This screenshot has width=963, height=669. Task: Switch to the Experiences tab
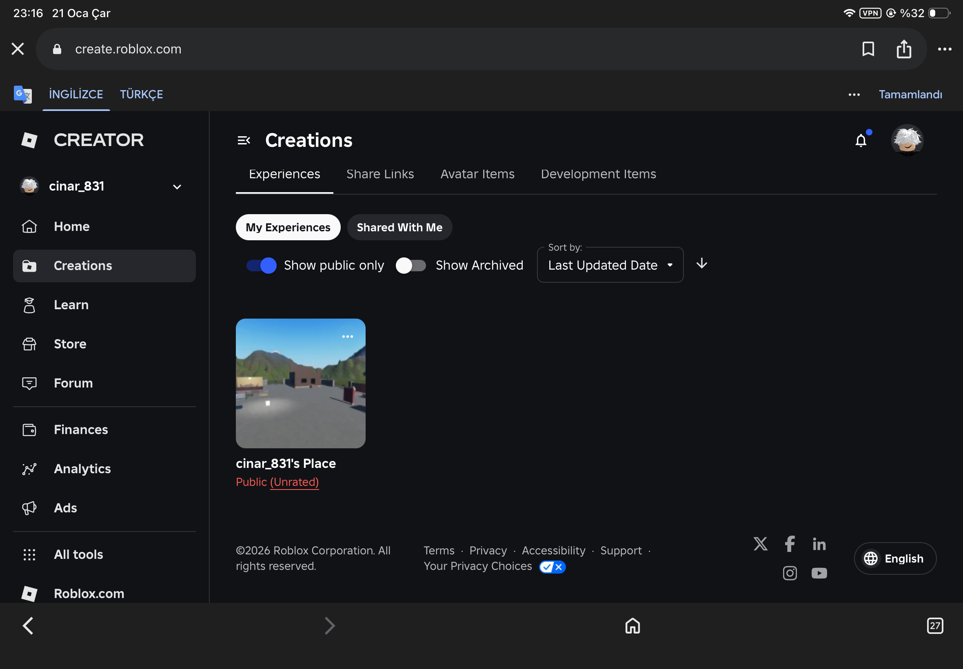point(284,174)
